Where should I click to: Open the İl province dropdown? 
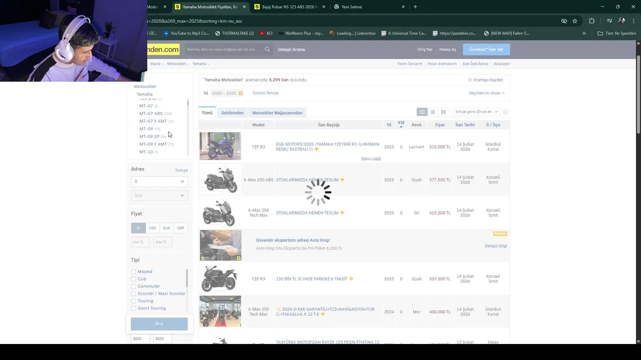159,181
